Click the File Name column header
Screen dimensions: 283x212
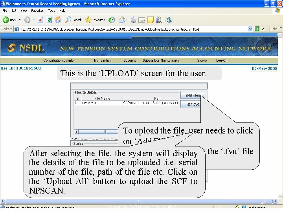point(102,98)
